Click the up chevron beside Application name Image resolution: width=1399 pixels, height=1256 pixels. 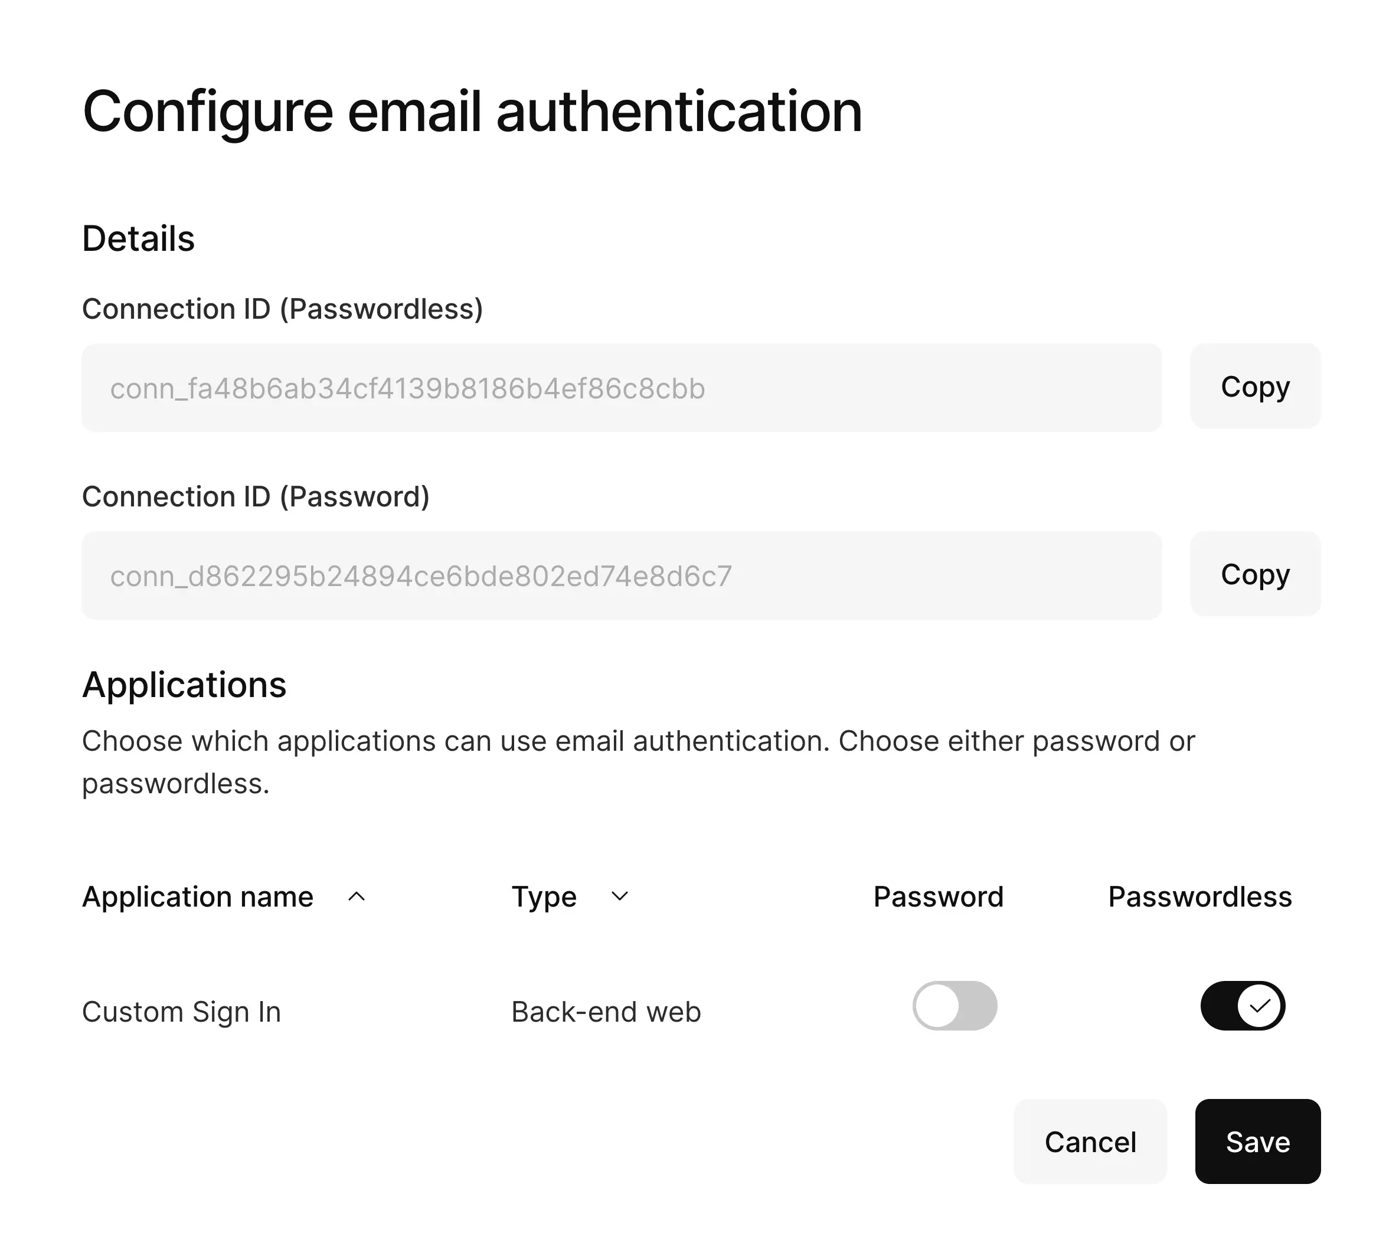coord(356,897)
